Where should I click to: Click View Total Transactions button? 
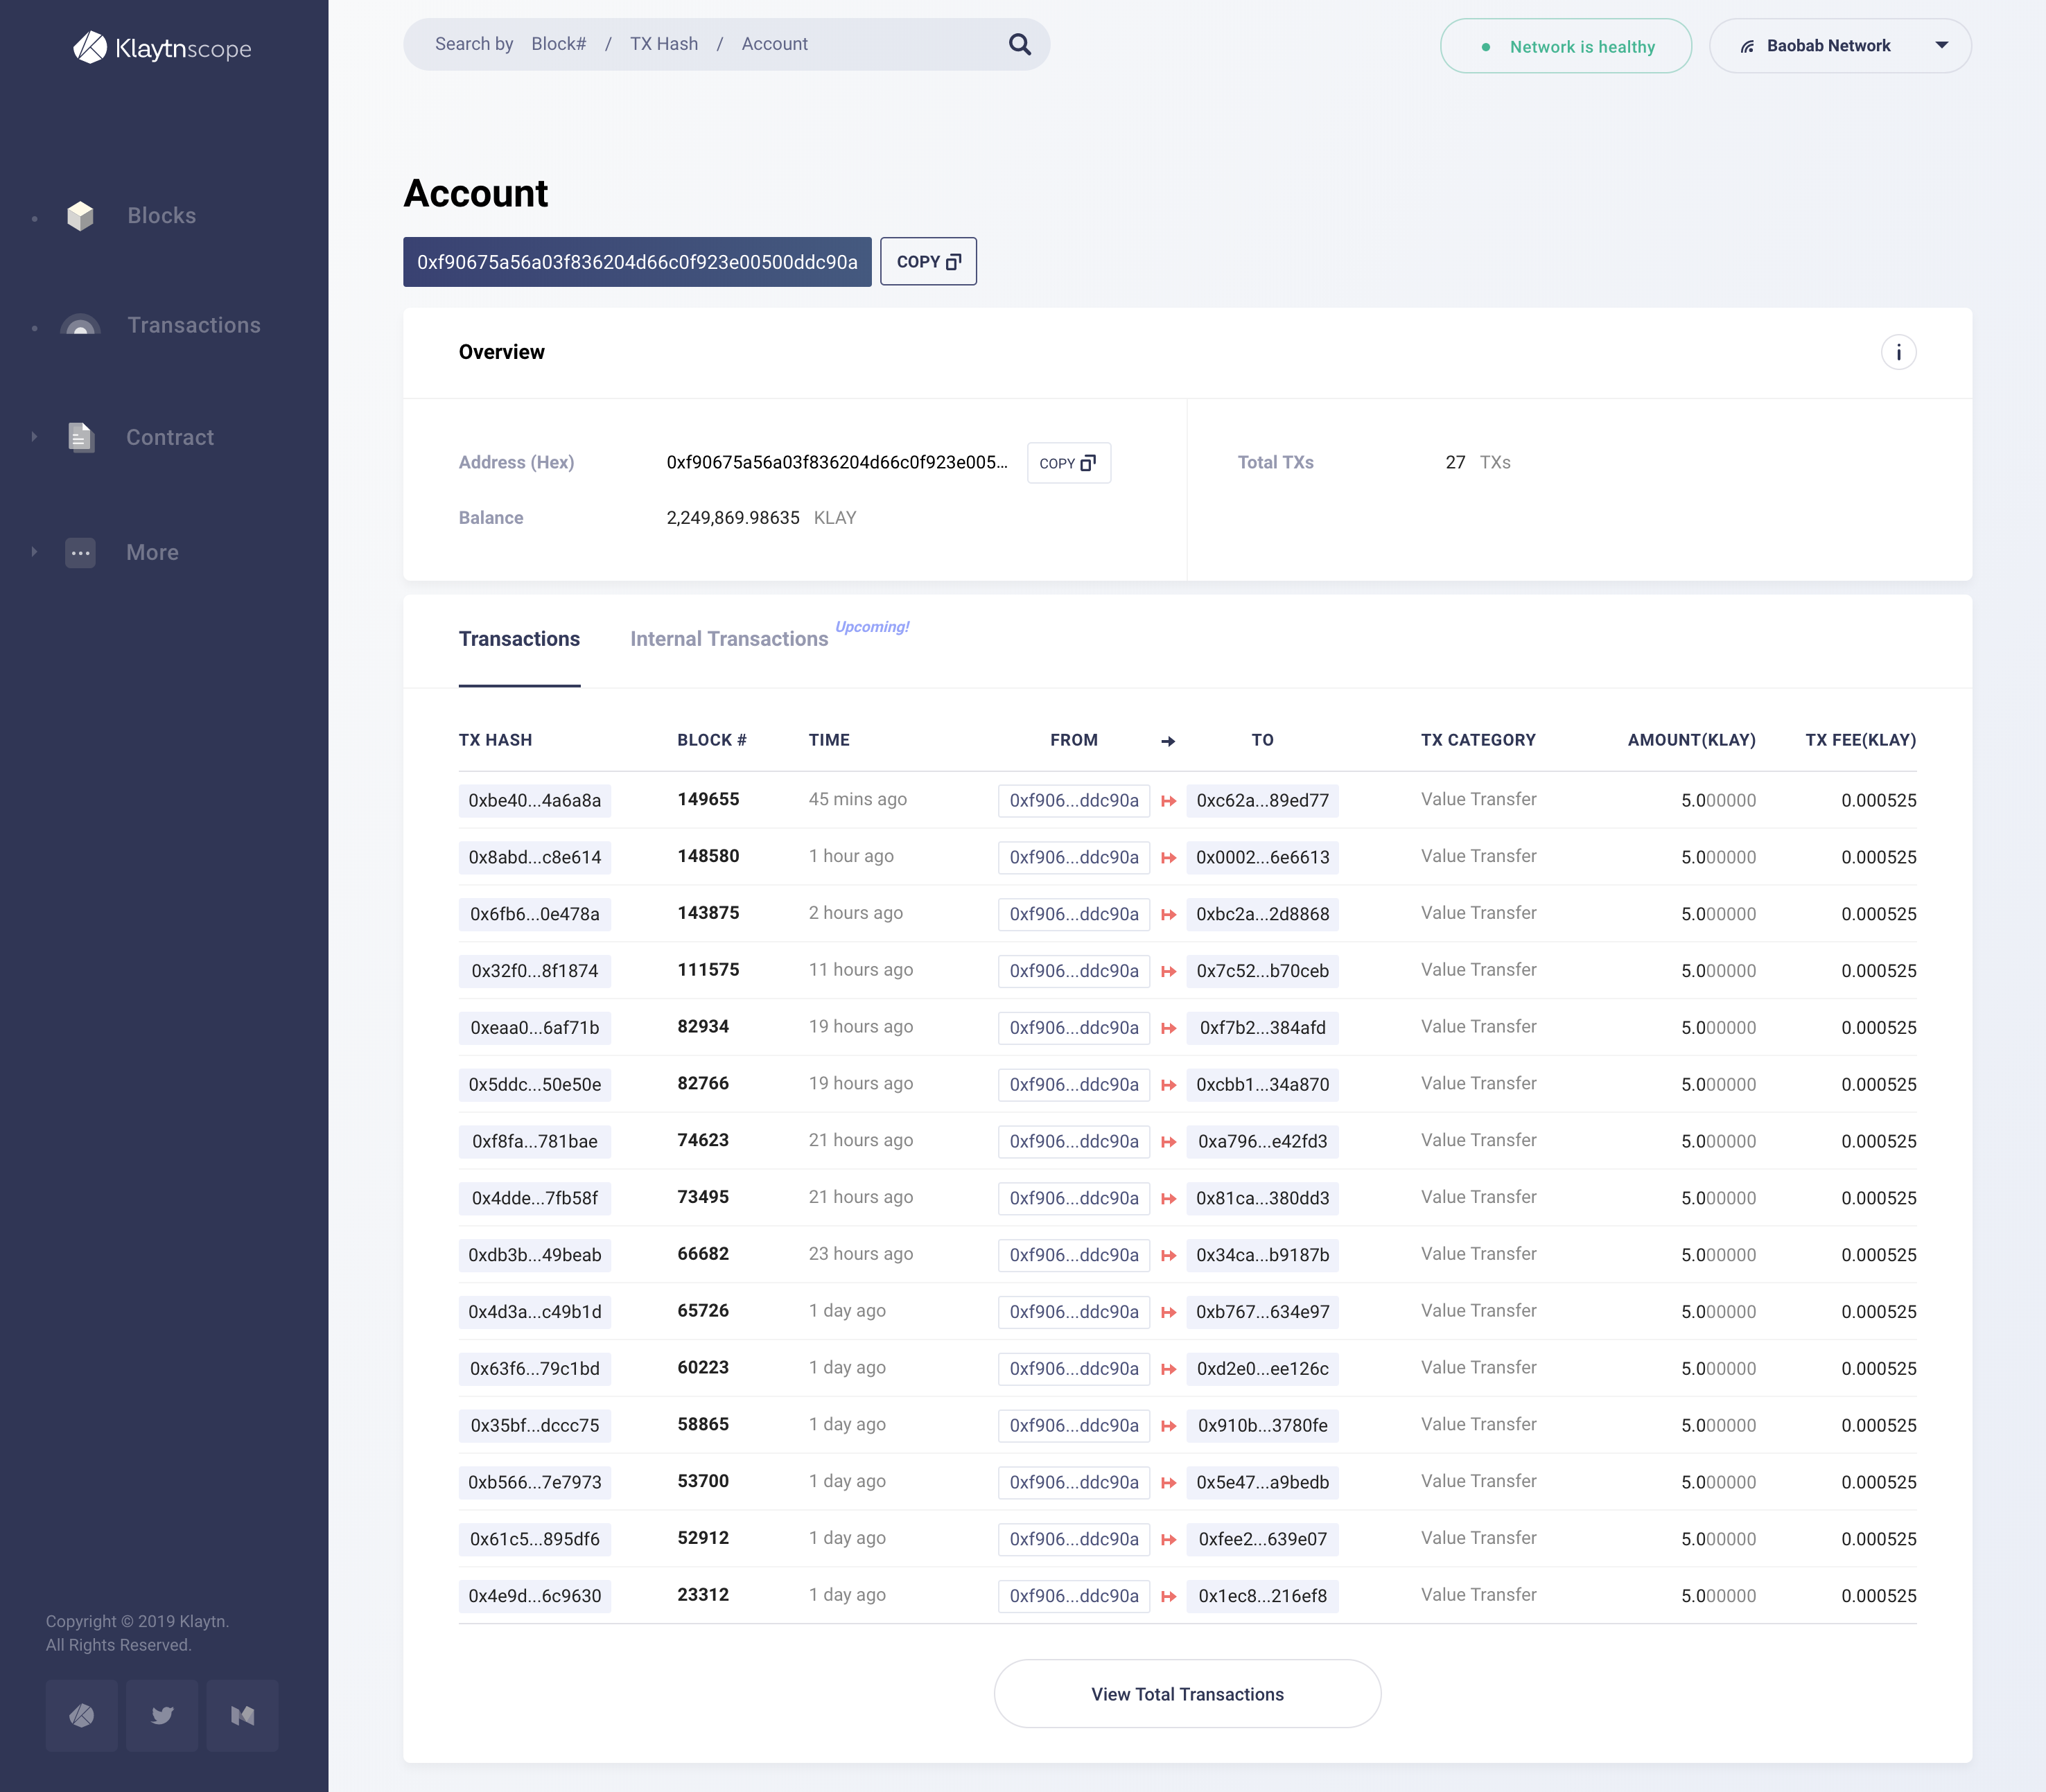coord(1187,1693)
